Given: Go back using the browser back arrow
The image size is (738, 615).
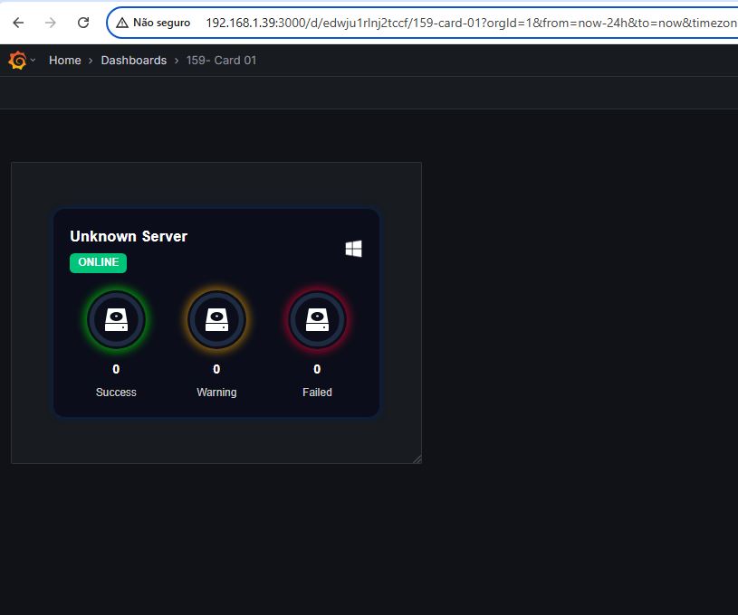Looking at the screenshot, I should [x=18, y=23].
